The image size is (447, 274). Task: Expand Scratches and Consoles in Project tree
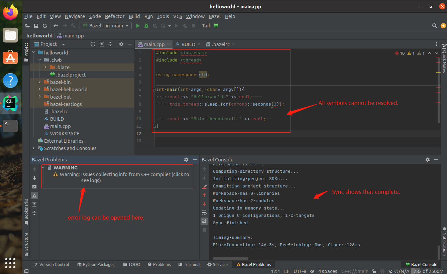coord(33,148)
